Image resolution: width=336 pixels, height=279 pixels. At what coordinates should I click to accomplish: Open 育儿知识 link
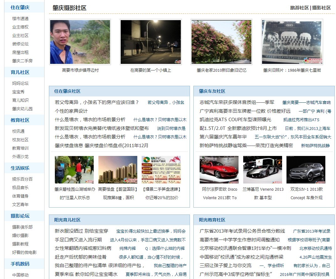click(20, 100)
